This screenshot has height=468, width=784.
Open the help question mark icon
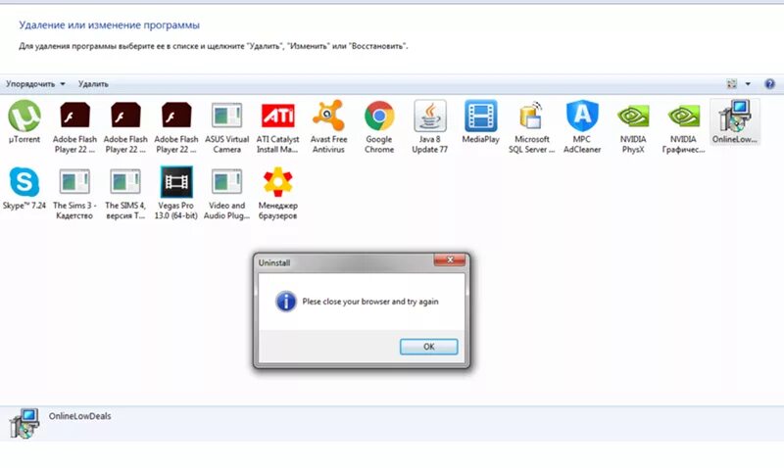click(x=769, y=84)
